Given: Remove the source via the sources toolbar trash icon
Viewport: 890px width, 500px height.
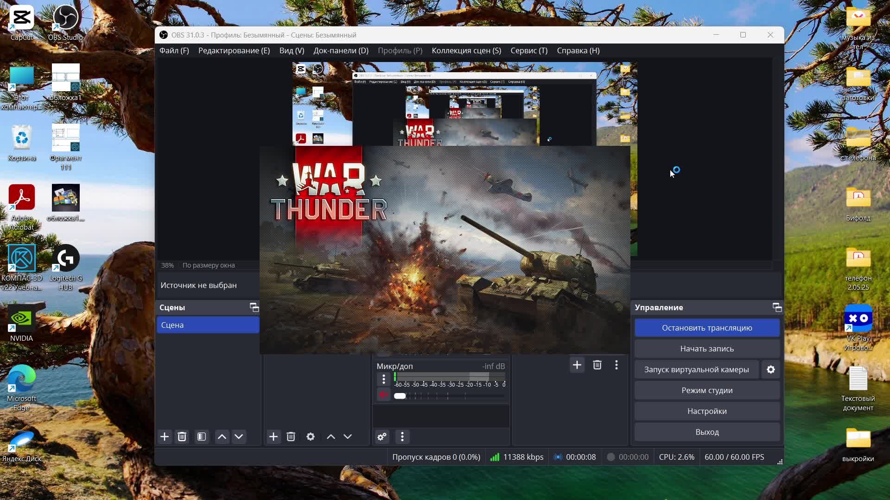Looking at the screenshot, I should (291, 437).
